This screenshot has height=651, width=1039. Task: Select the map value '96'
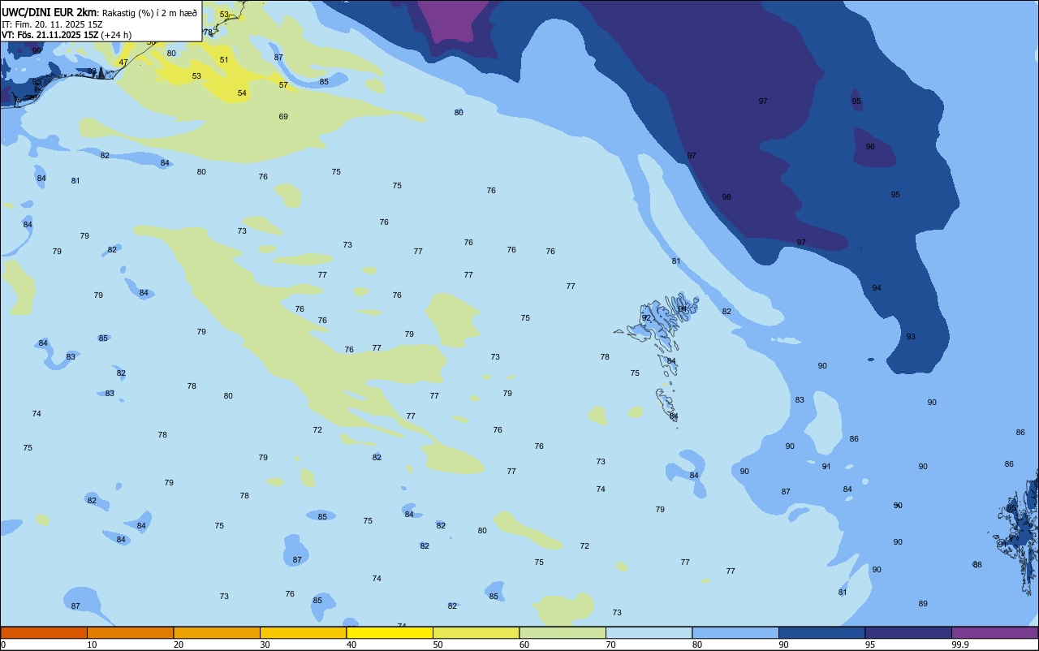coord(870,147)
